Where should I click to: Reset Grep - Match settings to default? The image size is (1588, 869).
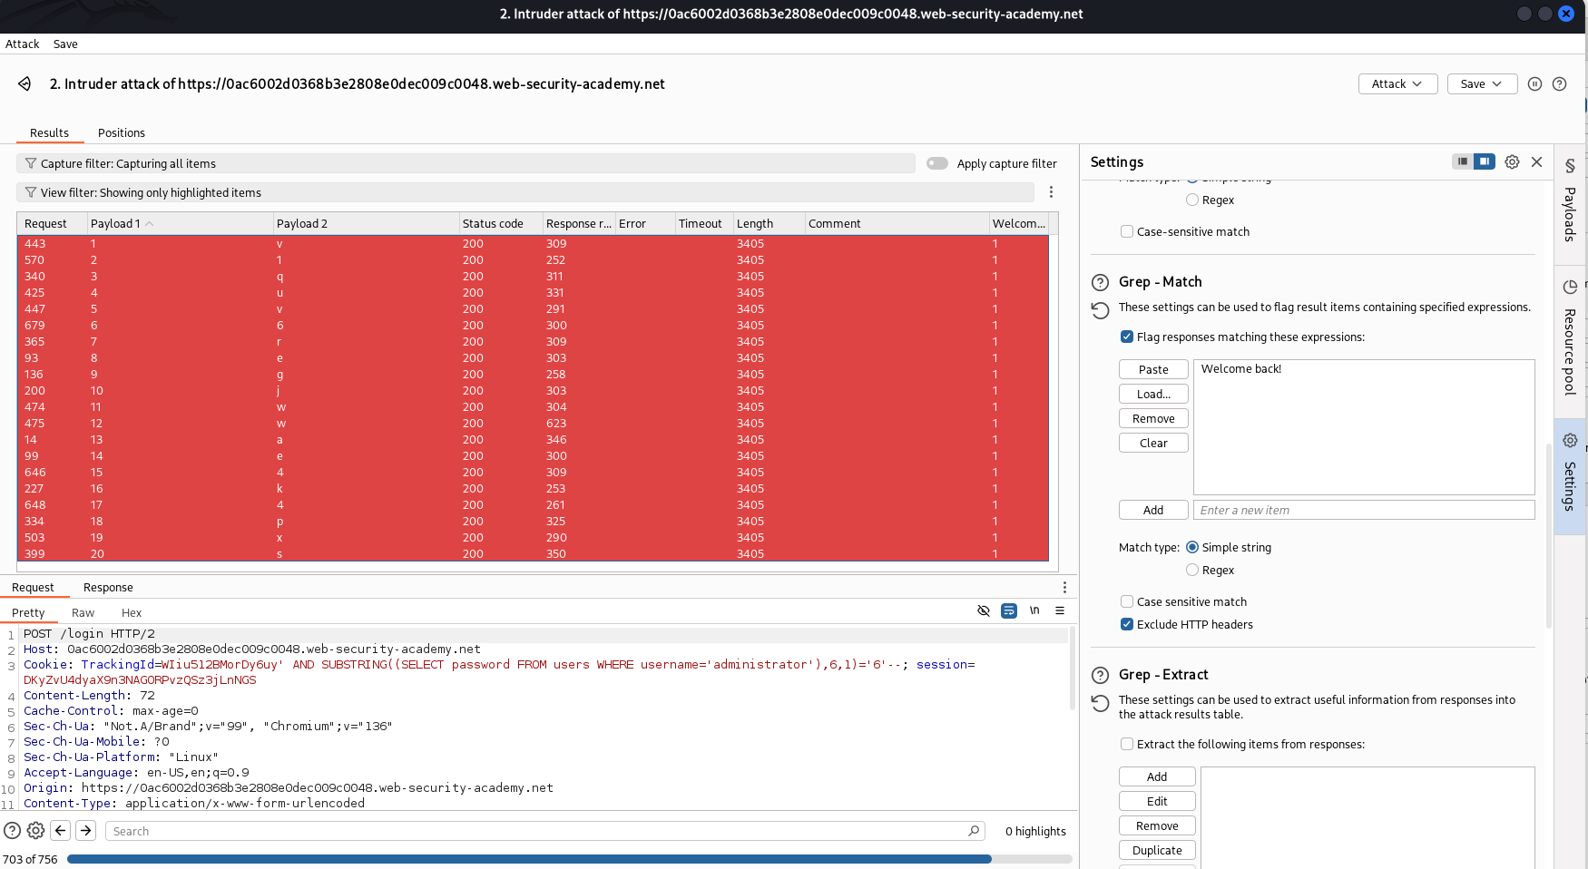click(1100, 310)
